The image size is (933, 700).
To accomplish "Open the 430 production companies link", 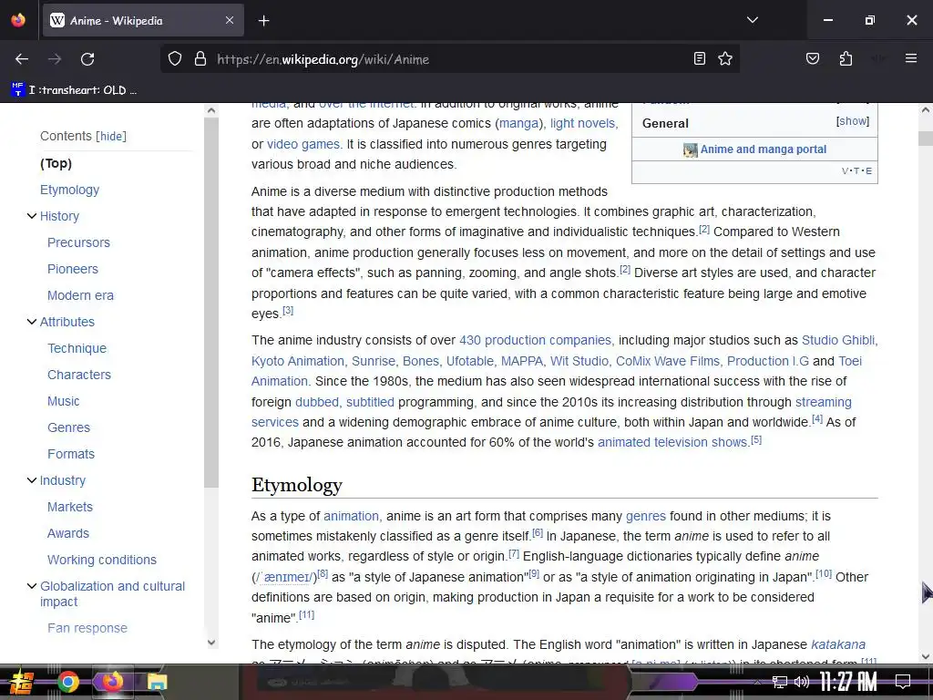I will click(x=535, y=340).
